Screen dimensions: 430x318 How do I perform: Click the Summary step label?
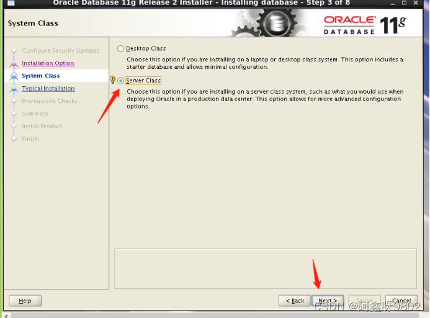coord(35,113)
